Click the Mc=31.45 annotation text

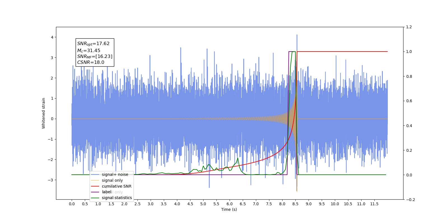[89, 51]
